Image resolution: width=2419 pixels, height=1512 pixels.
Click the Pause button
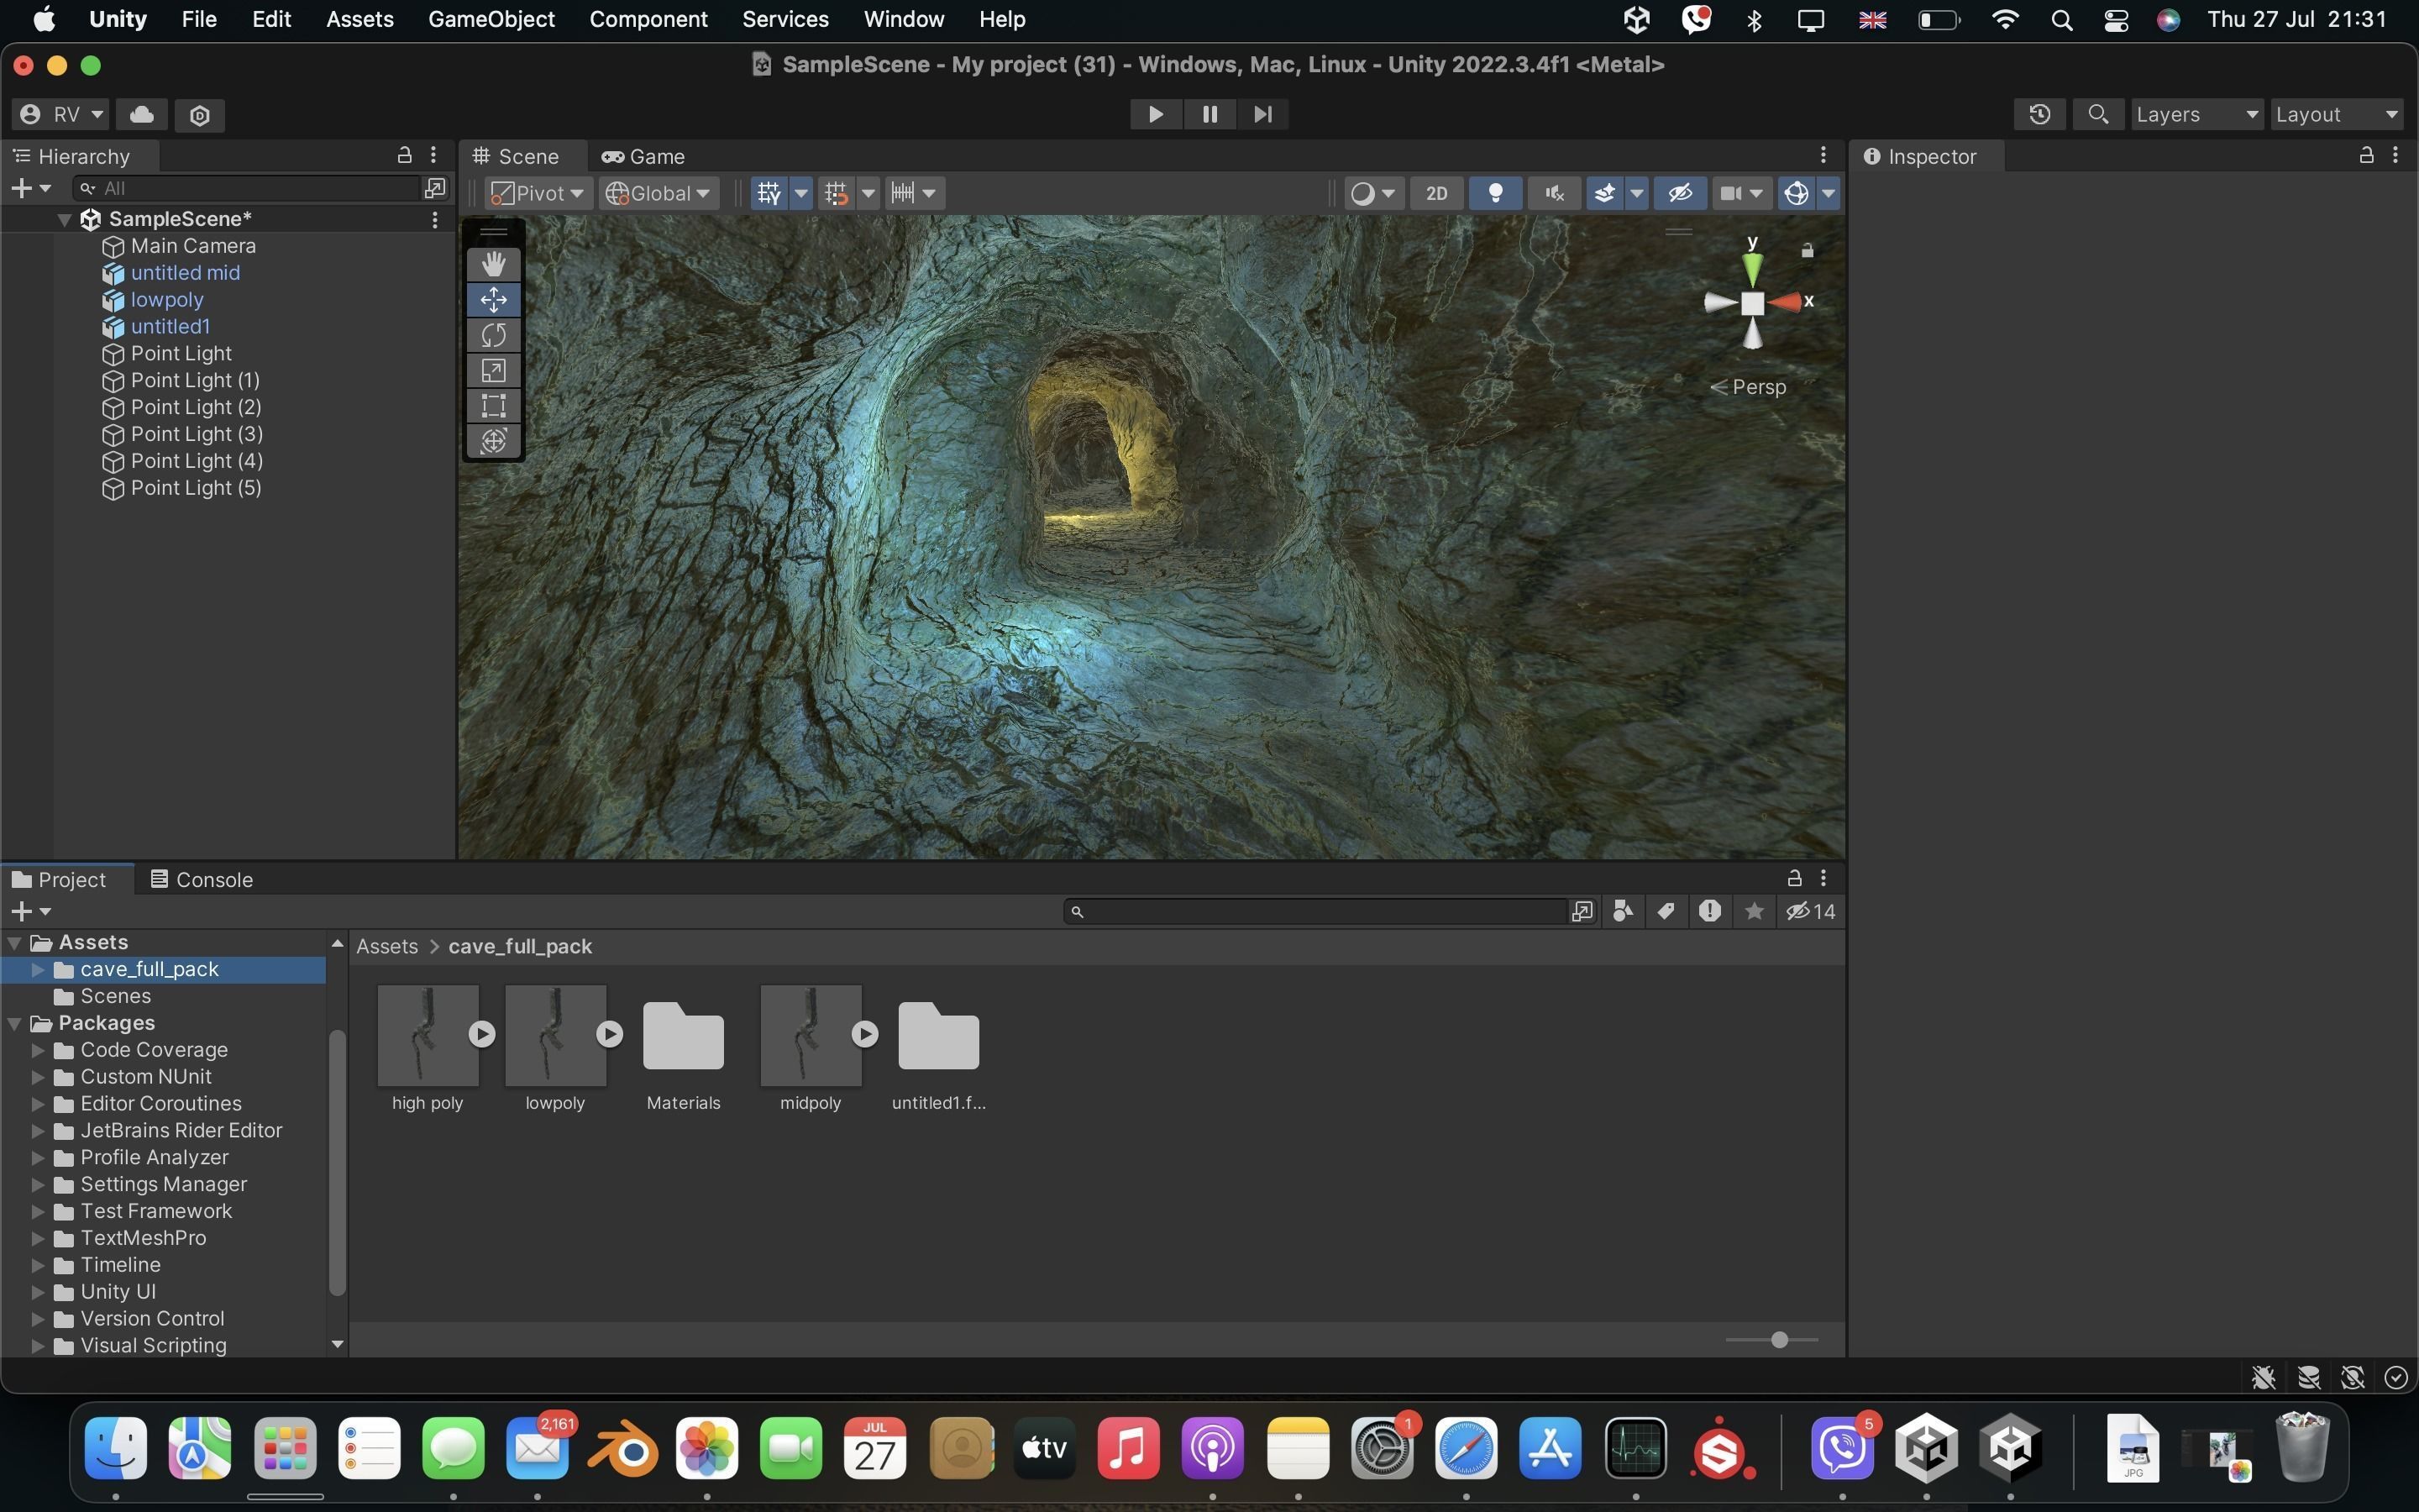tap(1209, 114)
